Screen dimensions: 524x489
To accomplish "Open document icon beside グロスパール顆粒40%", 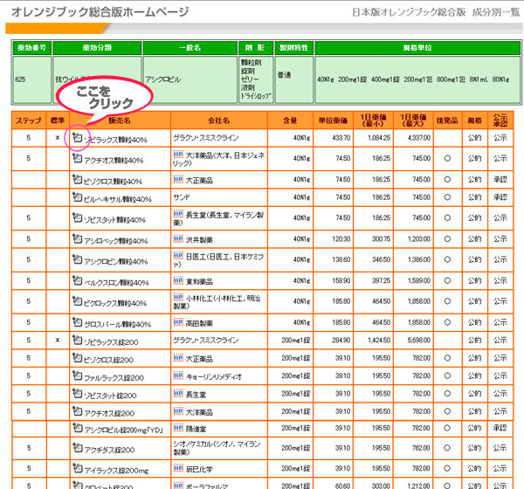I will pos(77,322).
